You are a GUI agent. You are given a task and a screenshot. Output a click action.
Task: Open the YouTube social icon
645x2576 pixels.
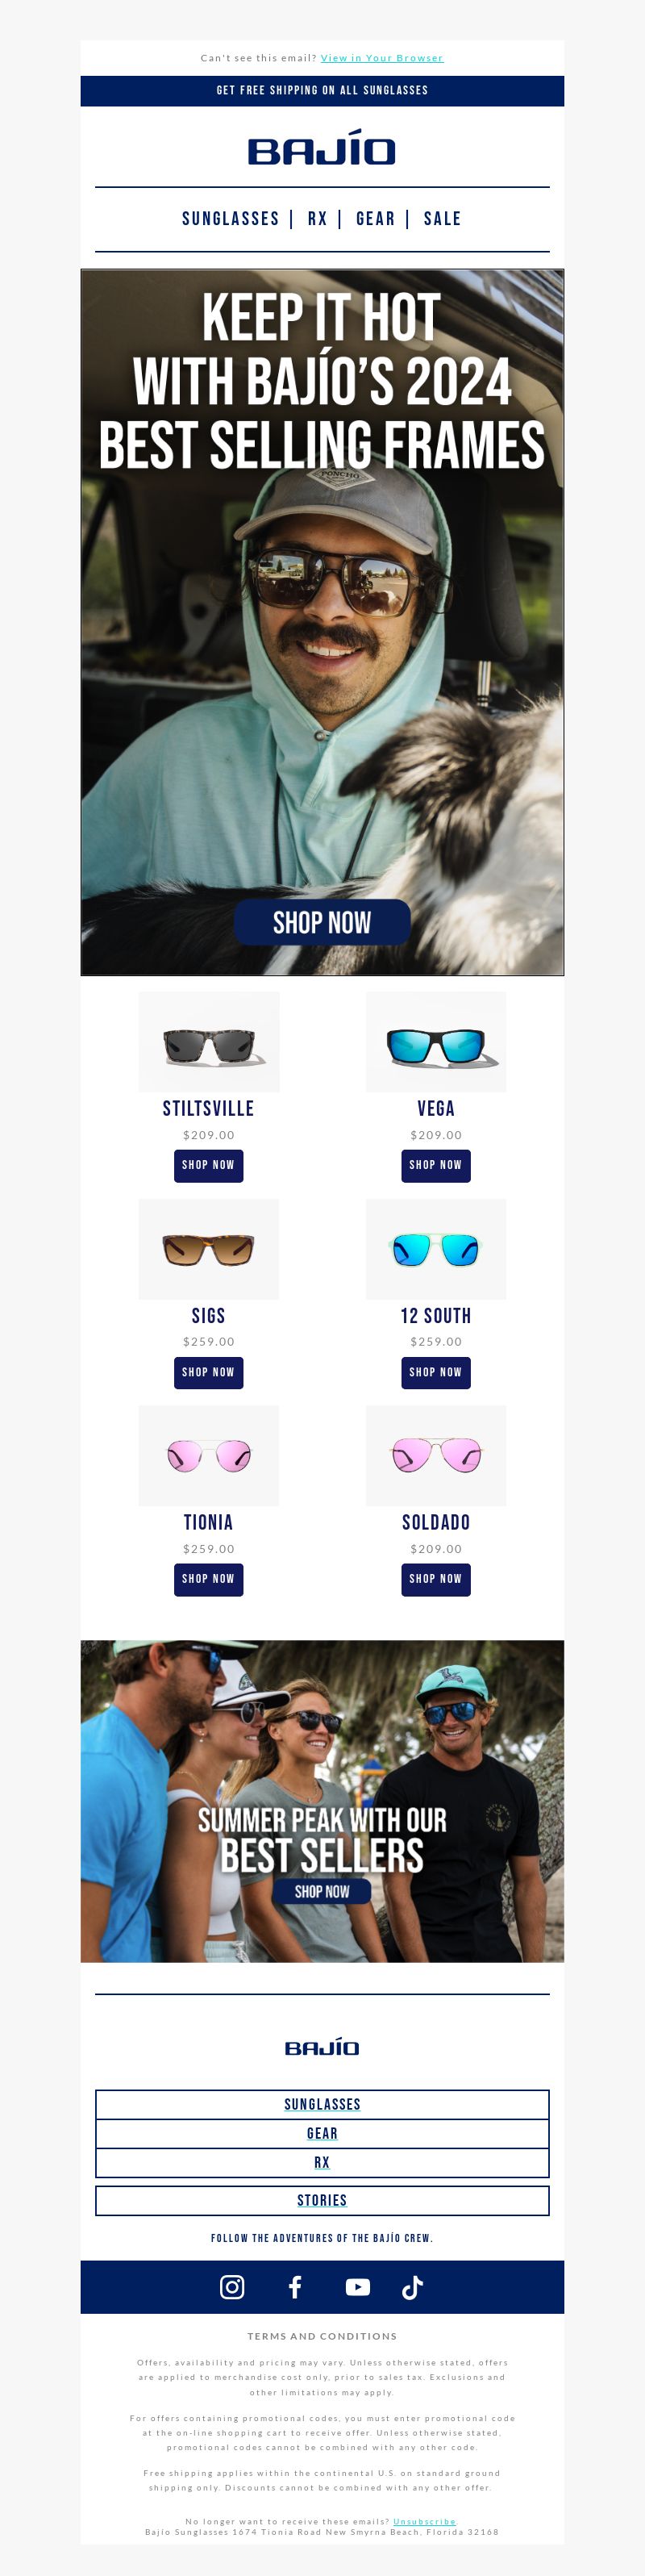click(357, 2287)
